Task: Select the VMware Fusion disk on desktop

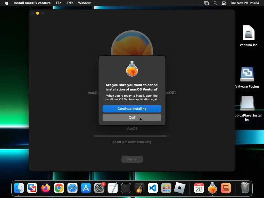Action: (247, 77)
